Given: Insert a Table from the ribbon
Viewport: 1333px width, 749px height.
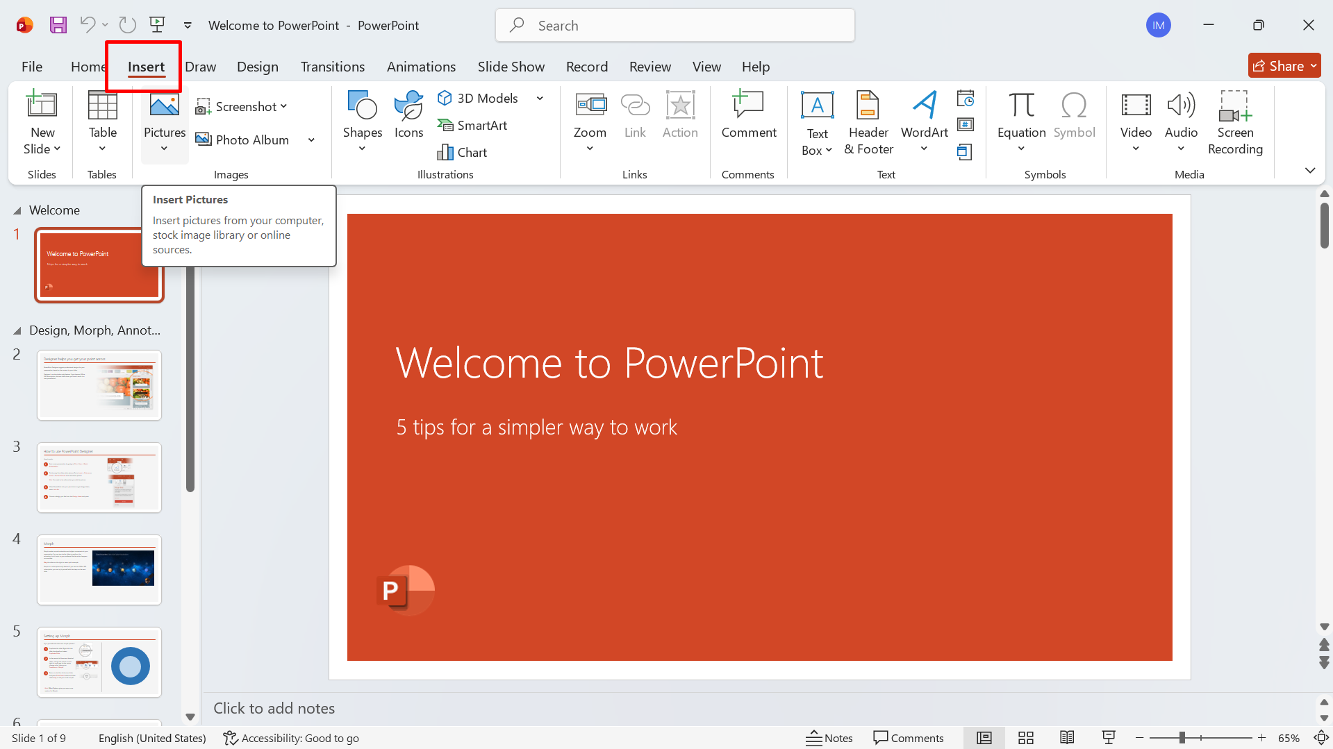Looking at the screenshot, I should click(x=102, y=122).
